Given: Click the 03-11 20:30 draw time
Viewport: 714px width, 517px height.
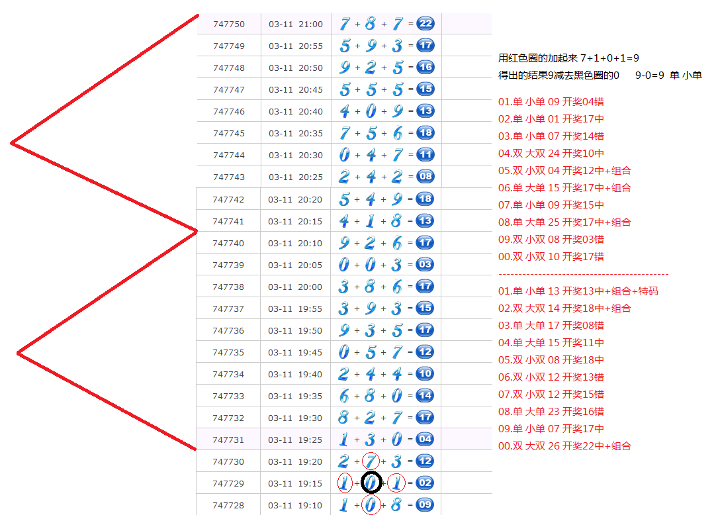Looking at the screenshot, I should (x=296, y=156).
